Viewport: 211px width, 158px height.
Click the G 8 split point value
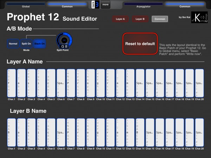coord(64,46)
